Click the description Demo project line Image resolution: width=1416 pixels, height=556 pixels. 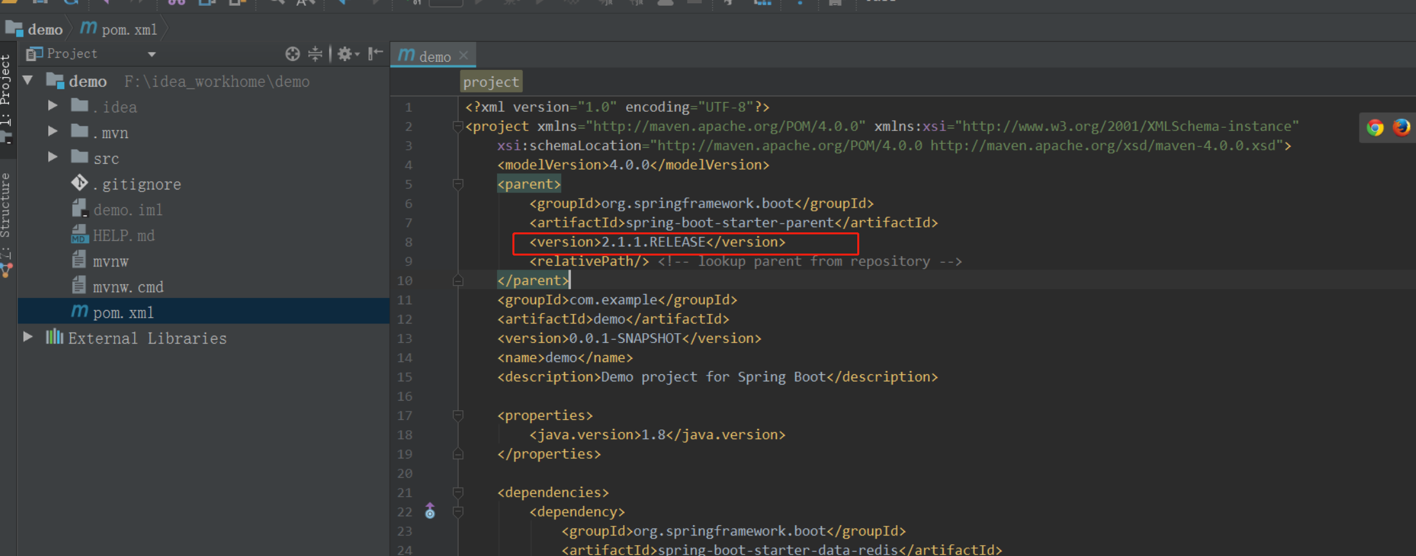717,377
